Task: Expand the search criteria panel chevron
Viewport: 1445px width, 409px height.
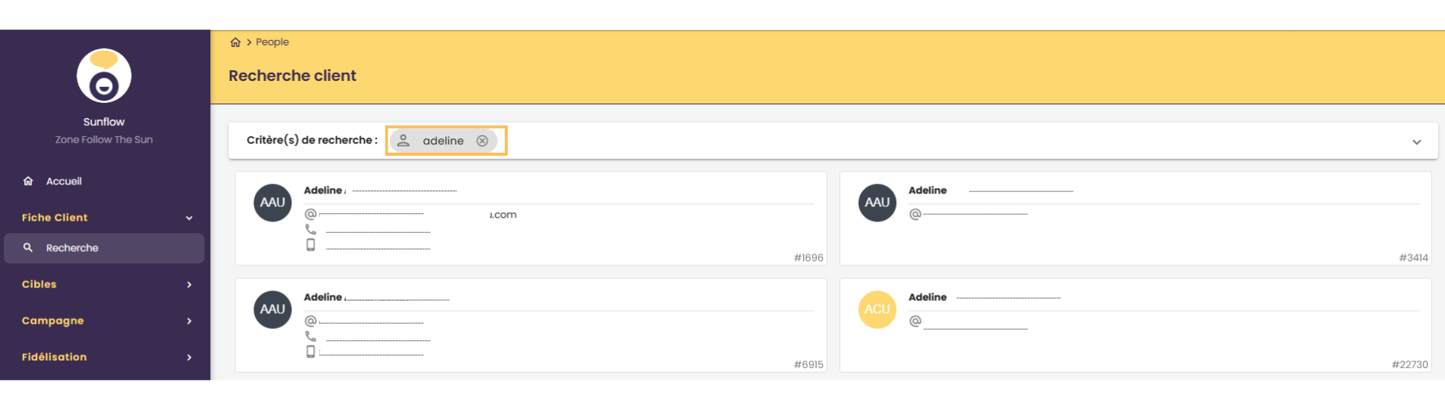Action: 1416,142
